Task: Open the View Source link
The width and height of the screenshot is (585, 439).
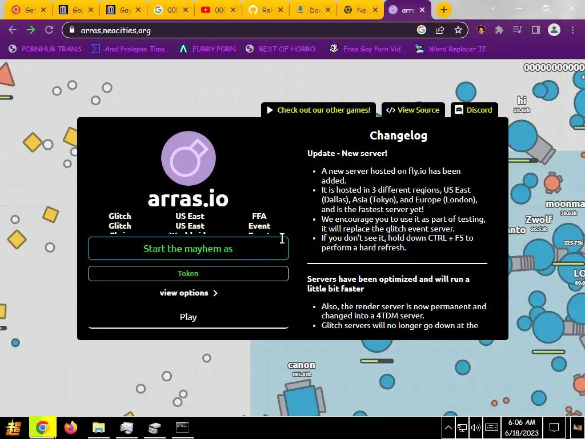Action: (x=413, y=110)
